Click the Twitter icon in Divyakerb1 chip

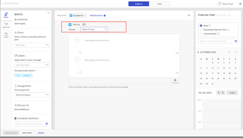pos(71,15)
